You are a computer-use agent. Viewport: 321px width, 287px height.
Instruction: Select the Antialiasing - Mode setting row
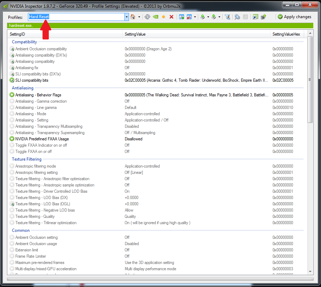click(x=157, y=114)
